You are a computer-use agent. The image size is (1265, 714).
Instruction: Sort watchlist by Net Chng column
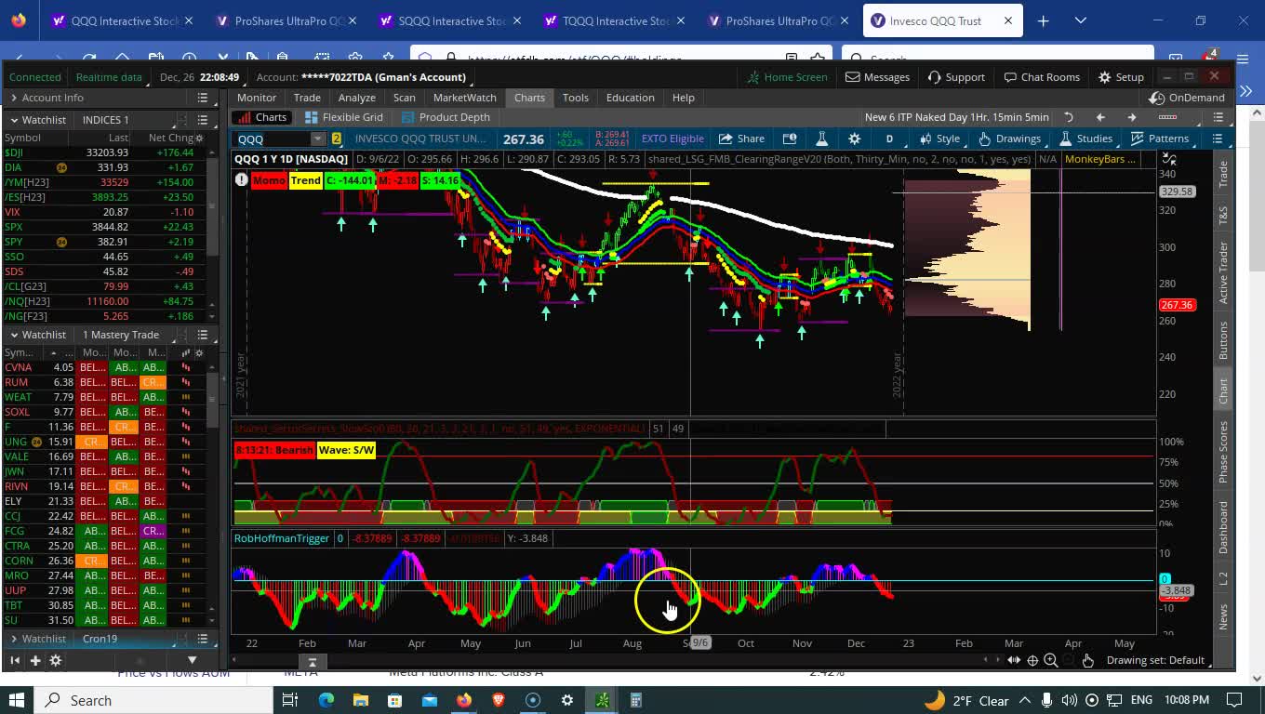[x=170, y=138]
